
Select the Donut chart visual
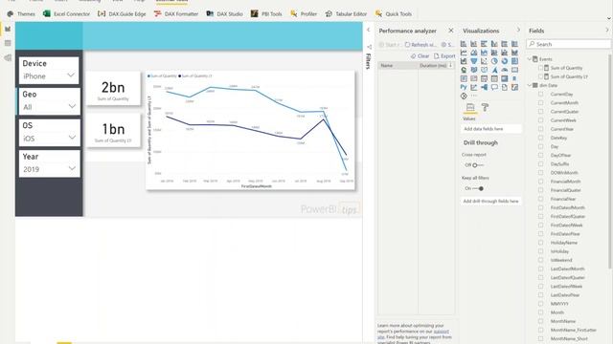point(505,61)
